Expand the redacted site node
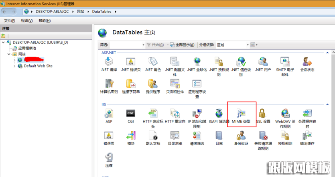 14,60
